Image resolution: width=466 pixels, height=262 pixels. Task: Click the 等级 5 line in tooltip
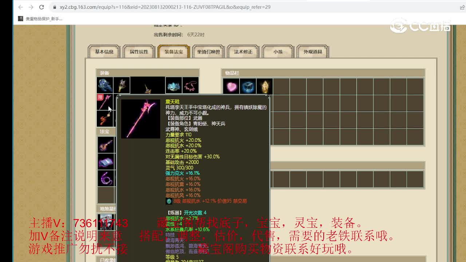pos(172,257)
